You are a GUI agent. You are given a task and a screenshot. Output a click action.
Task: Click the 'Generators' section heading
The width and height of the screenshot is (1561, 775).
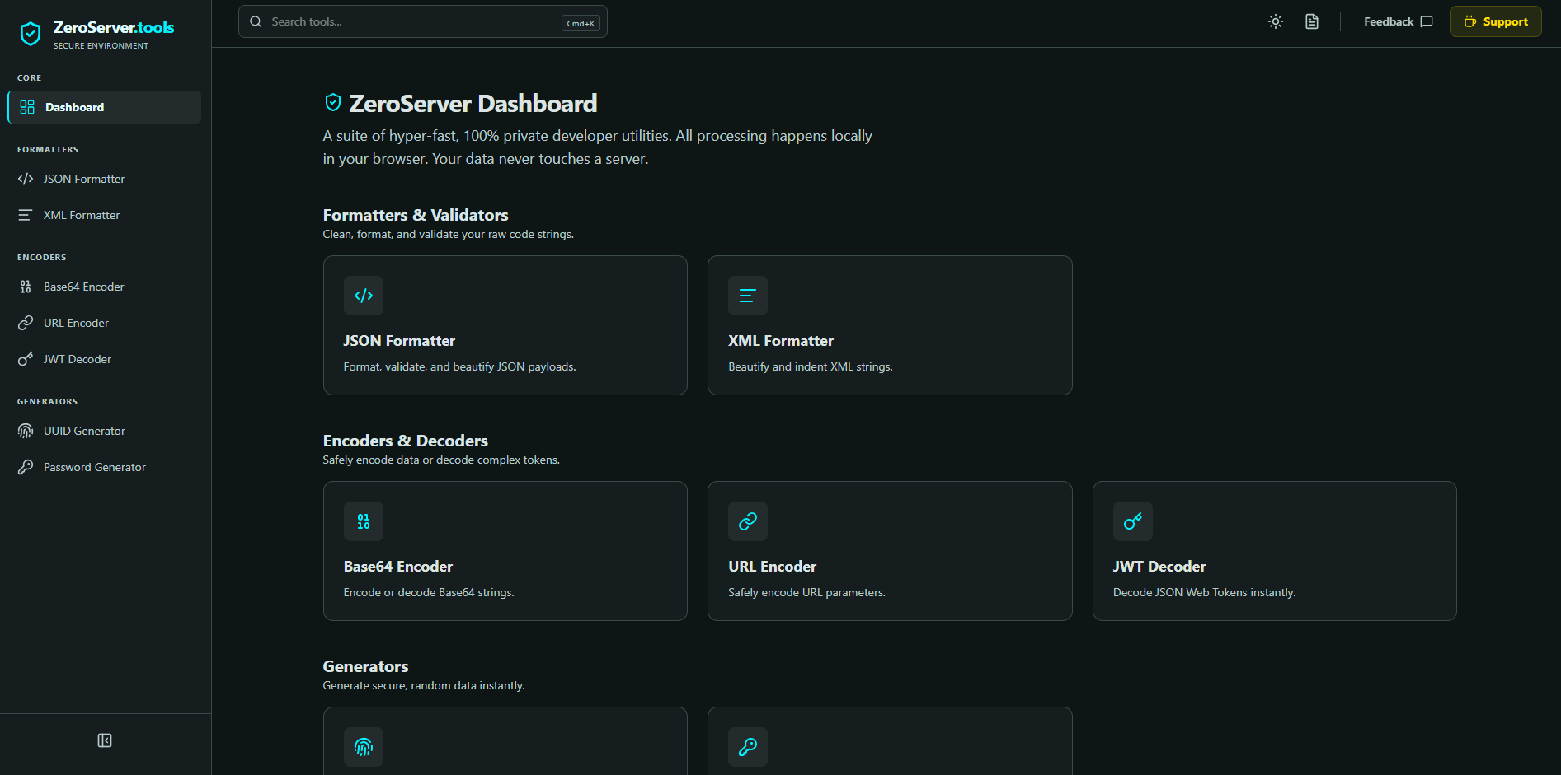(x=365, y=666)
